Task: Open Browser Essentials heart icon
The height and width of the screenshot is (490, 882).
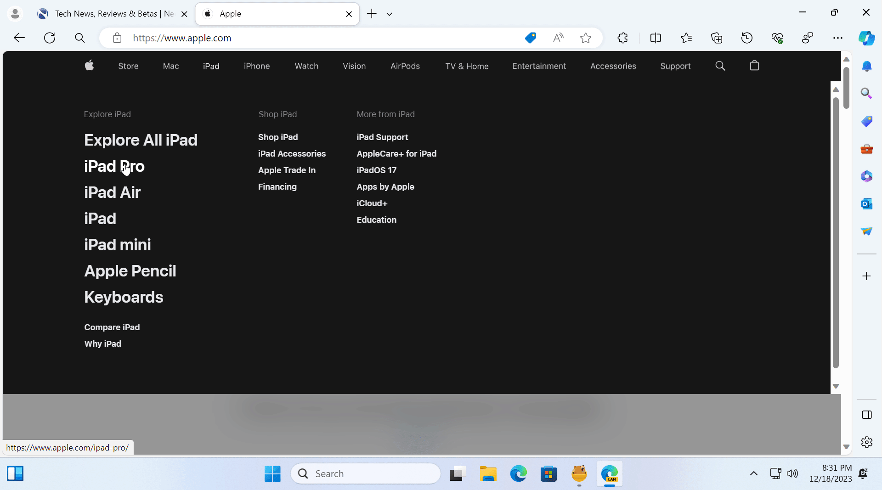Action: click(778, 38)
